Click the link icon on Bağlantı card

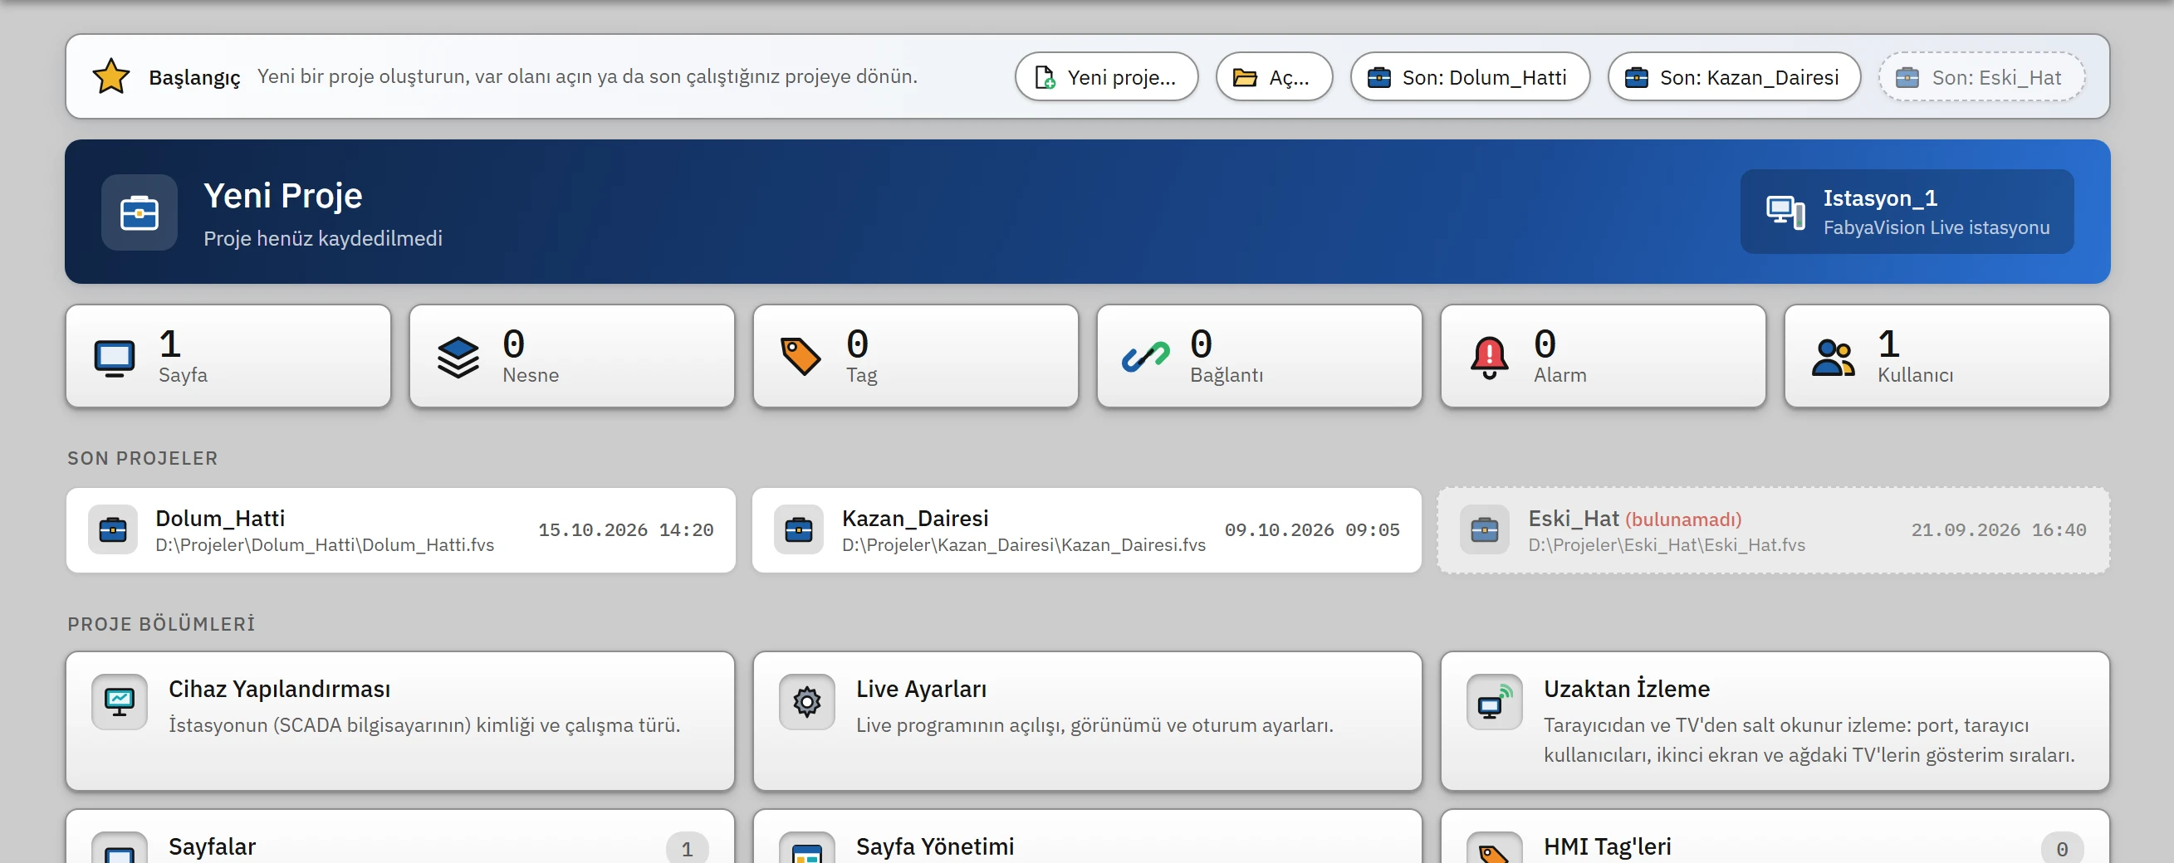(x=1145, y=357)
